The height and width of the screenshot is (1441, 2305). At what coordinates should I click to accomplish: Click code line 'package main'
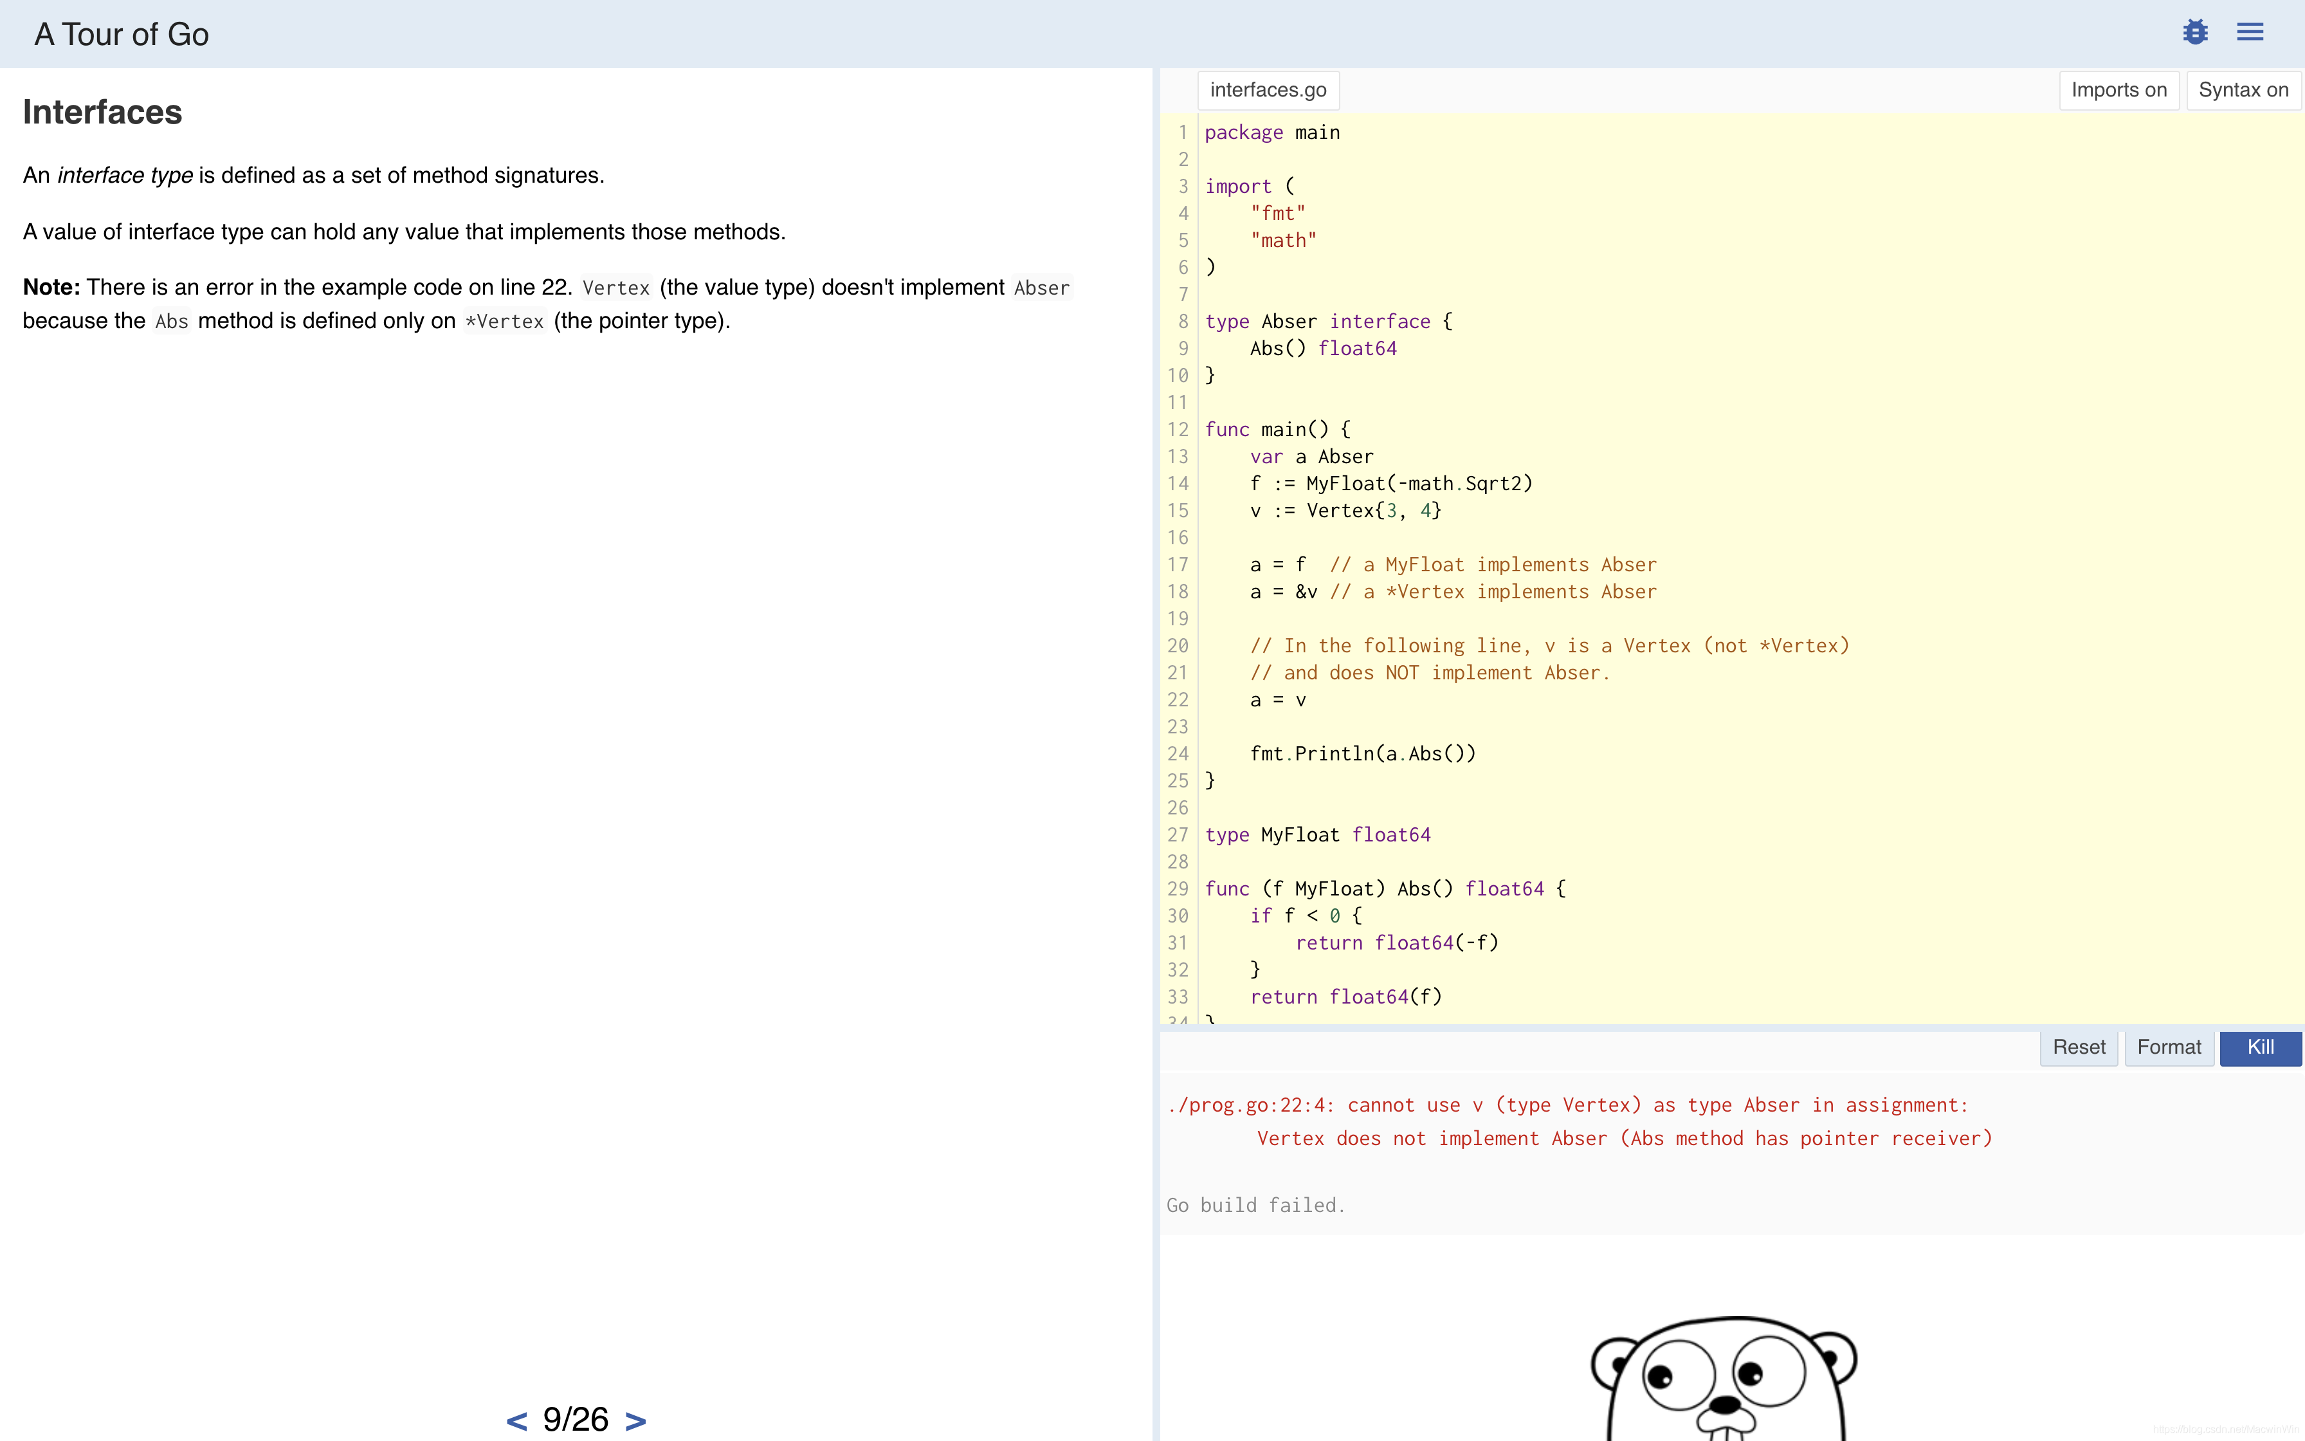1273,133
